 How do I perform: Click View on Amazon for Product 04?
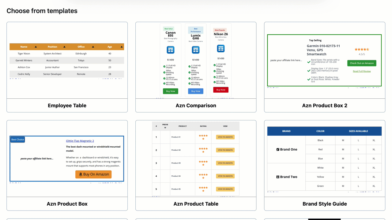(x=225, y=176)
